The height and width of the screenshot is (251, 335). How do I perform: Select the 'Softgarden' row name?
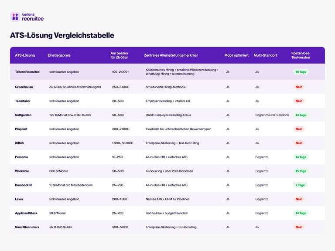coord(23,115)
